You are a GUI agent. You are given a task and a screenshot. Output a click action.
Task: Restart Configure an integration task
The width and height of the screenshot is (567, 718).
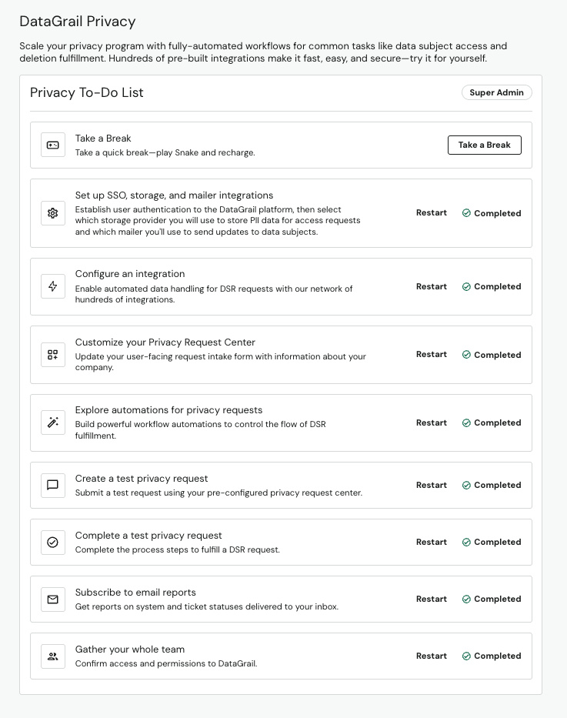[431, 286]
